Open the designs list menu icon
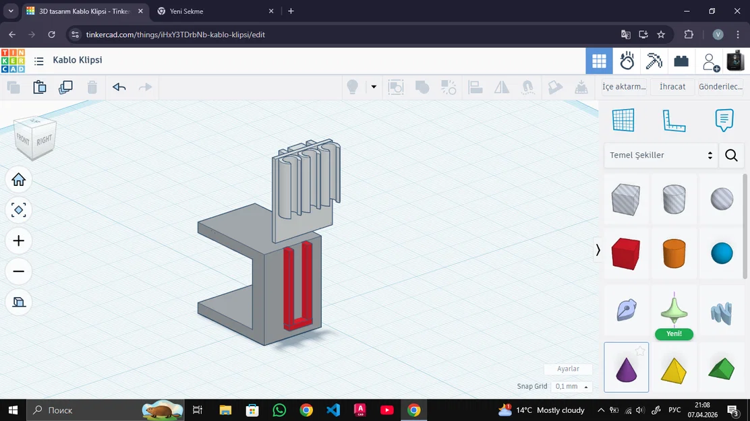The width and height of the screenshot is (750, 421). (39, 61)
